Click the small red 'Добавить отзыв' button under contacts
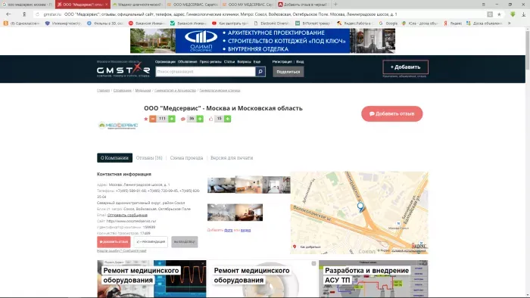530x298 pixels. coord(114,241)
